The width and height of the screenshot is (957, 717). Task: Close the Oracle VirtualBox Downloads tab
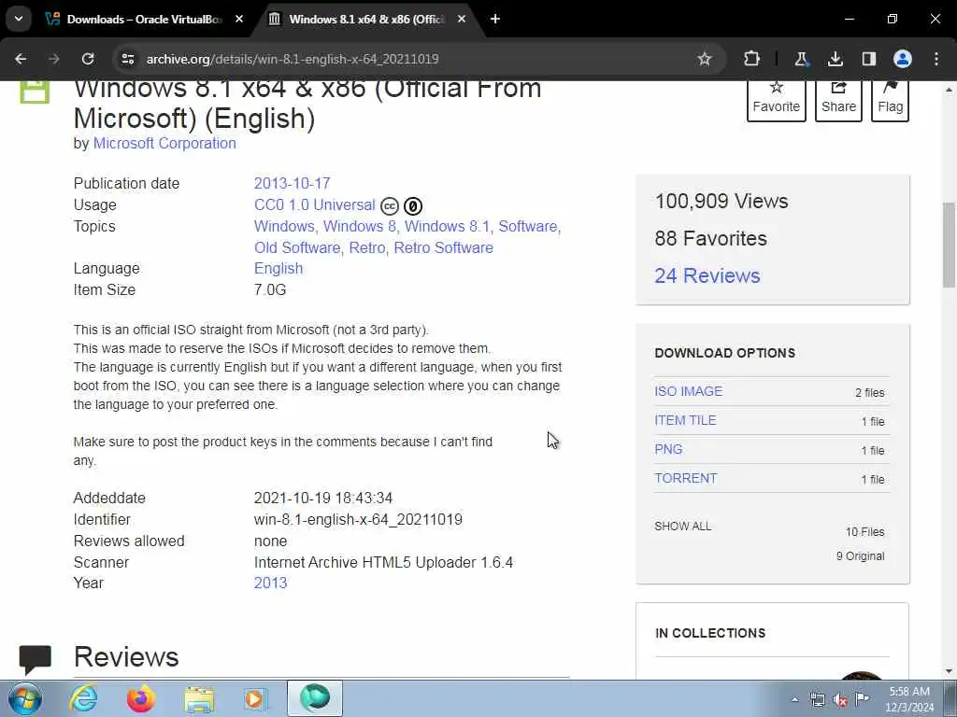[239, 19]
